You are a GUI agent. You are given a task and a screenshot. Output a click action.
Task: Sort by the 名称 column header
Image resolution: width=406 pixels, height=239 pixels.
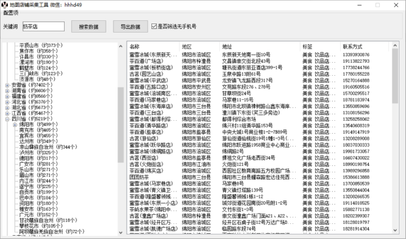[x=154, y=47]
